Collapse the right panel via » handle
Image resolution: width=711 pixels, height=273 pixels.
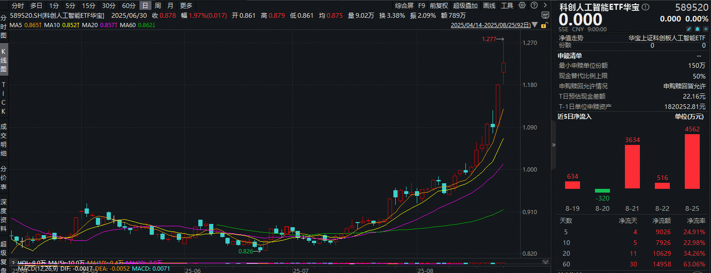(x=554, y=145)
